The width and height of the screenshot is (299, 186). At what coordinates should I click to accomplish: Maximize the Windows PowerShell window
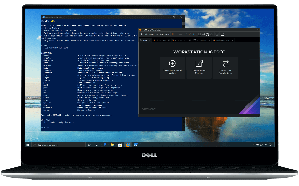(174, 17)
